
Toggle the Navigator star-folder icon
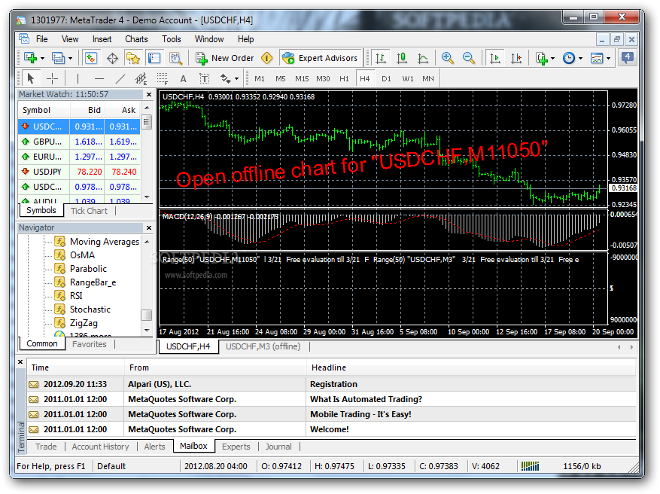(133, 58)
